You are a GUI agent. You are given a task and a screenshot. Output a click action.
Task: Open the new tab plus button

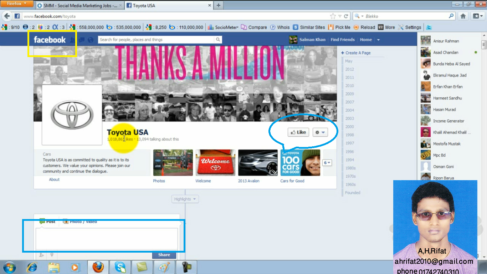point(218,5)
